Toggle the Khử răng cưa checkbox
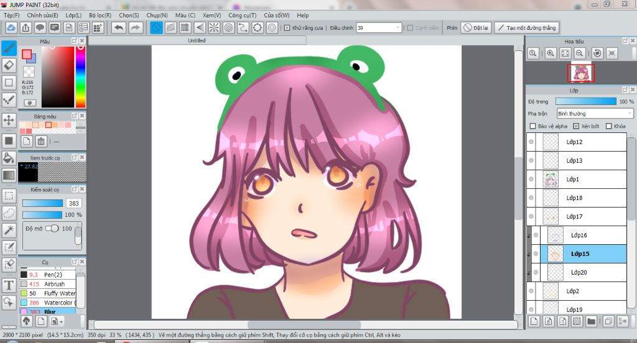This screenshot has width=637, height=343. click(287, 27)
